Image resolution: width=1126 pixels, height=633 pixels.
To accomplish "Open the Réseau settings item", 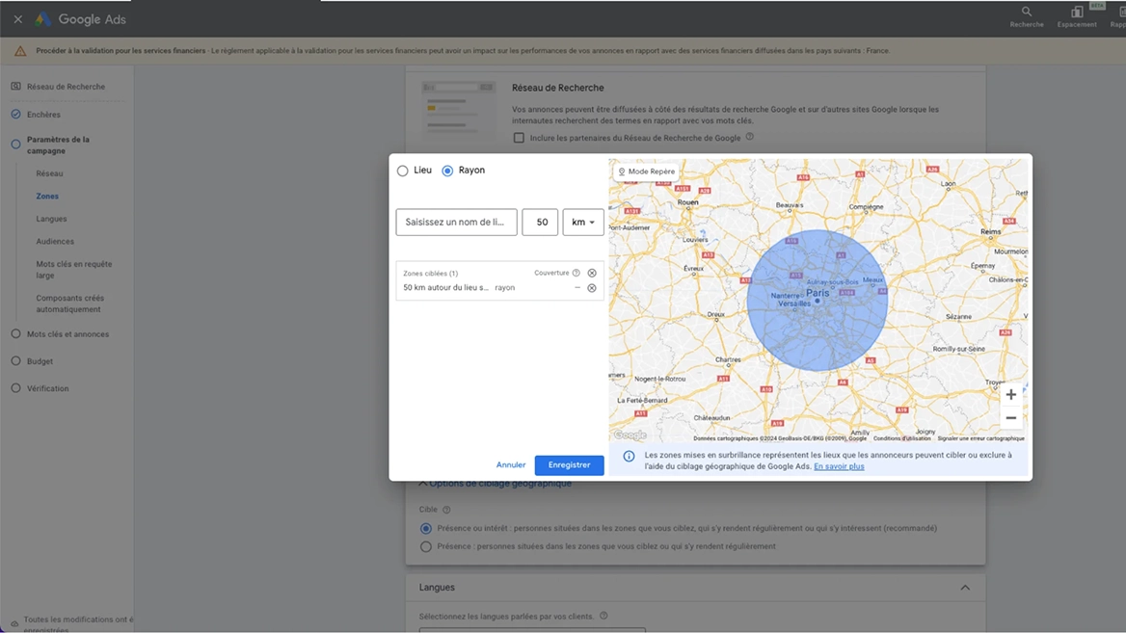I will point(49,173).
